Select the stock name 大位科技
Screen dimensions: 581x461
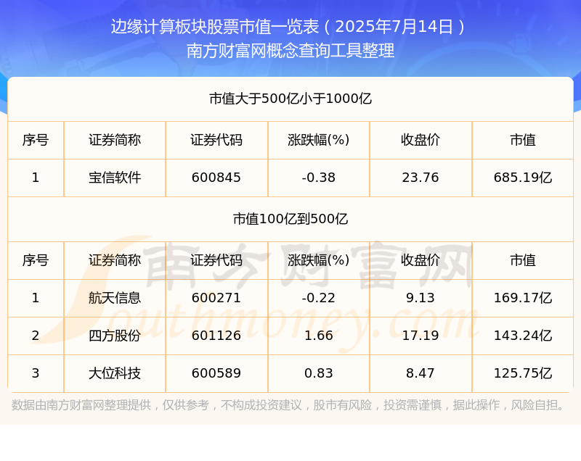click(115, 373)
